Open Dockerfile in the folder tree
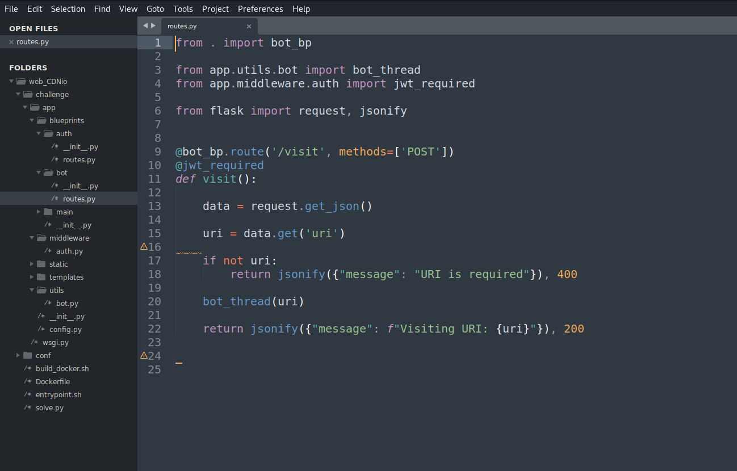The height and width of the screenshot is (471, 737). tap(53, 382)
